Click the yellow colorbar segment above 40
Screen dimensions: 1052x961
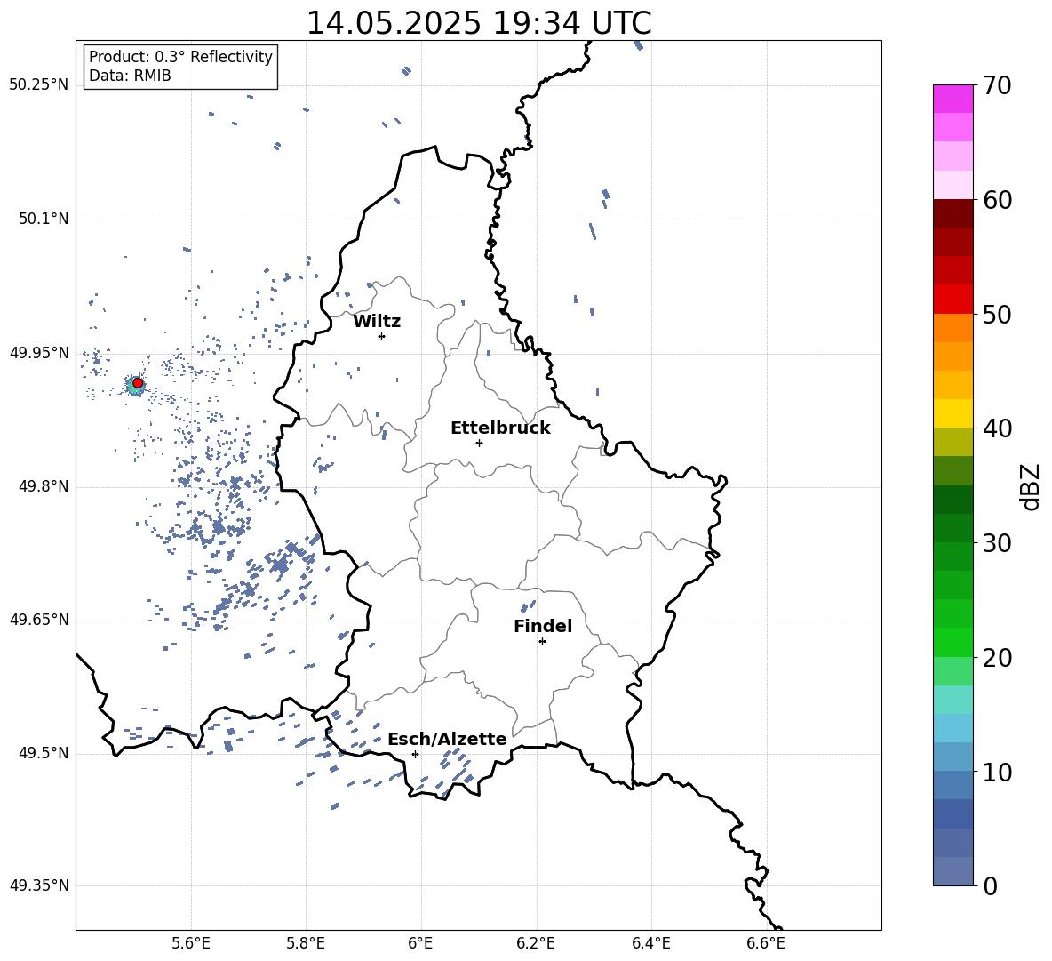click(953, 413)
